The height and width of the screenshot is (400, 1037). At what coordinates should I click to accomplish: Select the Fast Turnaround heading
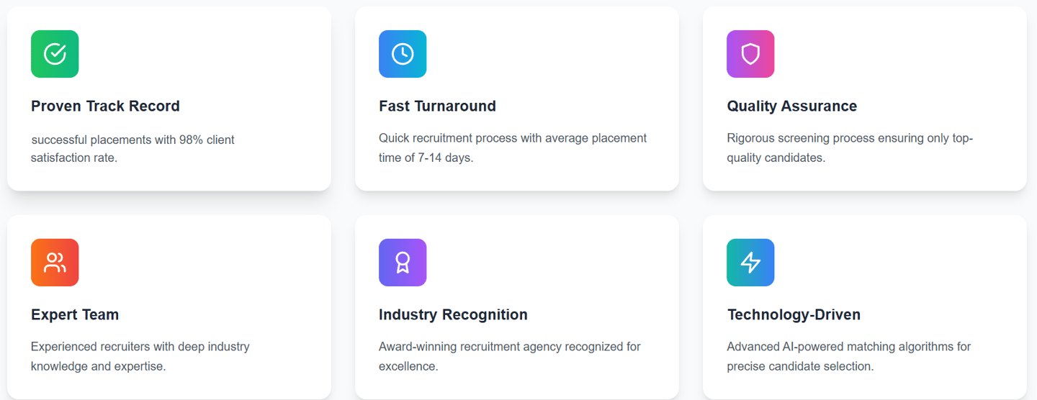click(437, 106)
